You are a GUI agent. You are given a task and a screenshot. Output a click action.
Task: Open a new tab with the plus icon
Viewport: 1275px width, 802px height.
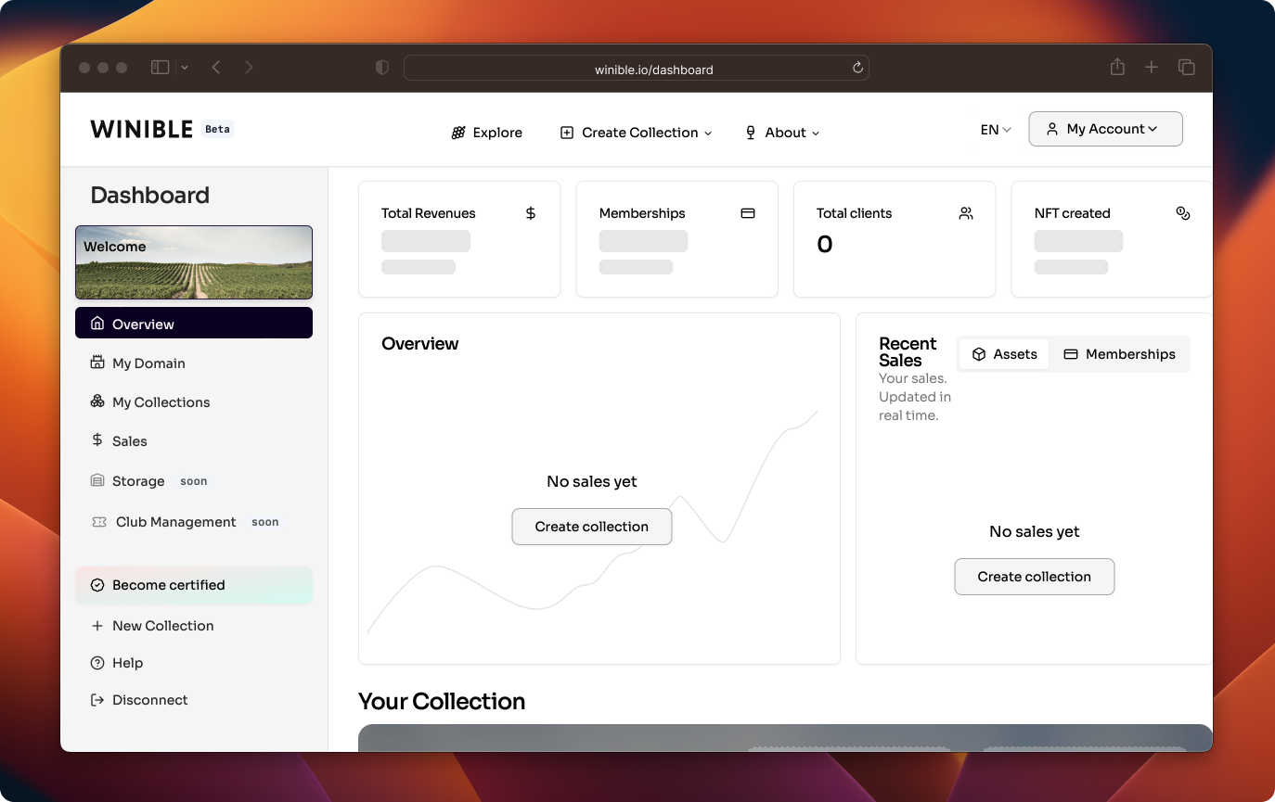point(1151,68)
